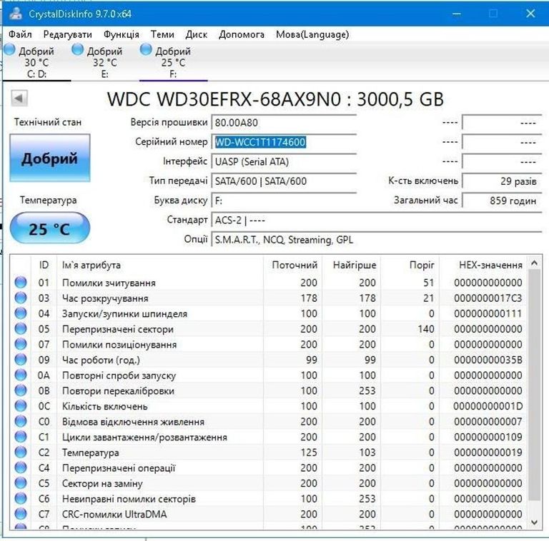Click status orb for attribute 07 Помилки позиціонування
This screenshot has width=549, height=541.
[21, 344]
